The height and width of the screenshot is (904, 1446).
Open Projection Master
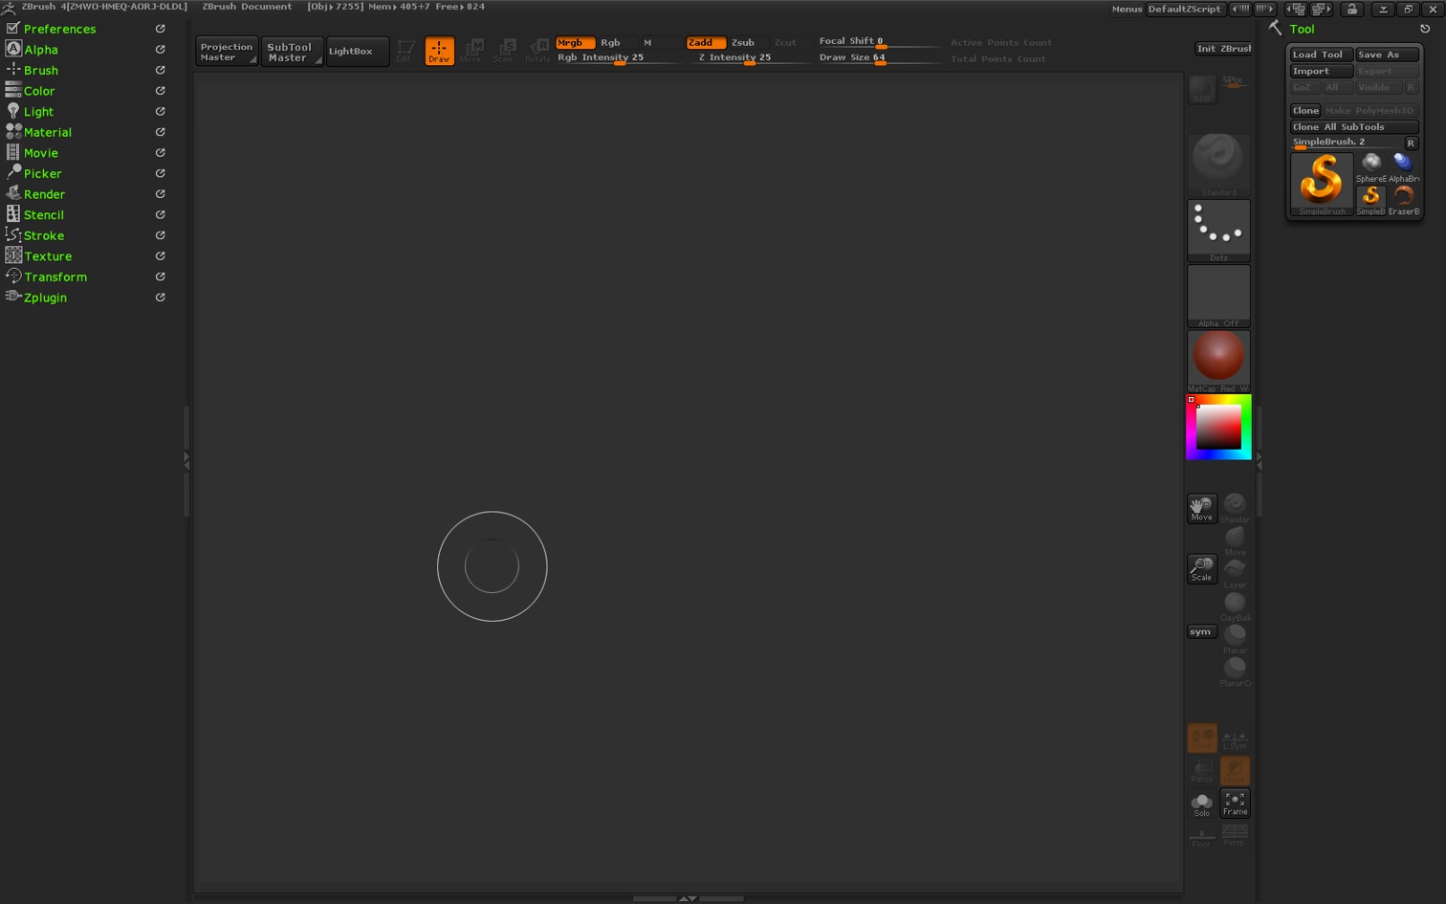(x=227, y=52)
